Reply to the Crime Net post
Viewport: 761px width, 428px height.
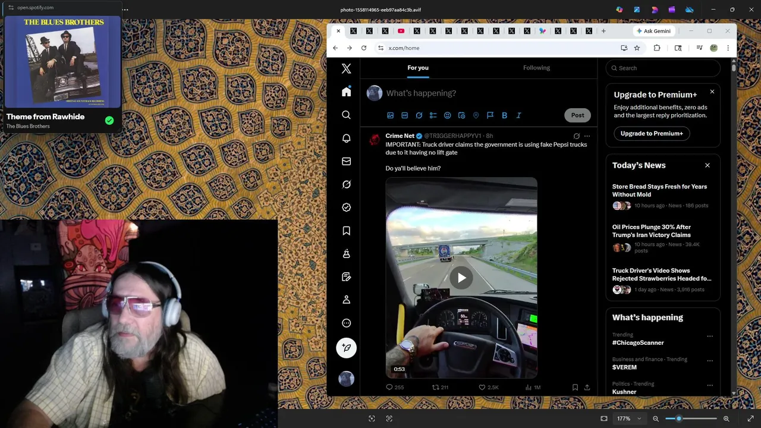pos(395,387)
